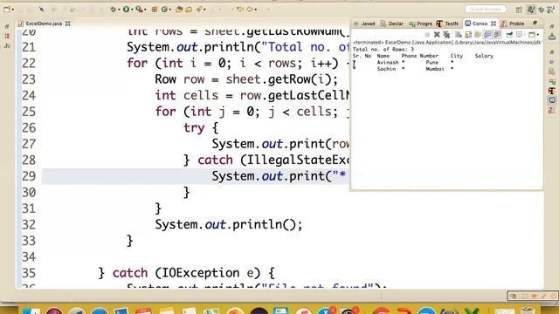Viewport: 559px width, 314px height.
Task: Click Remove Launch X icon in Console
Action: tap(437, 35)
